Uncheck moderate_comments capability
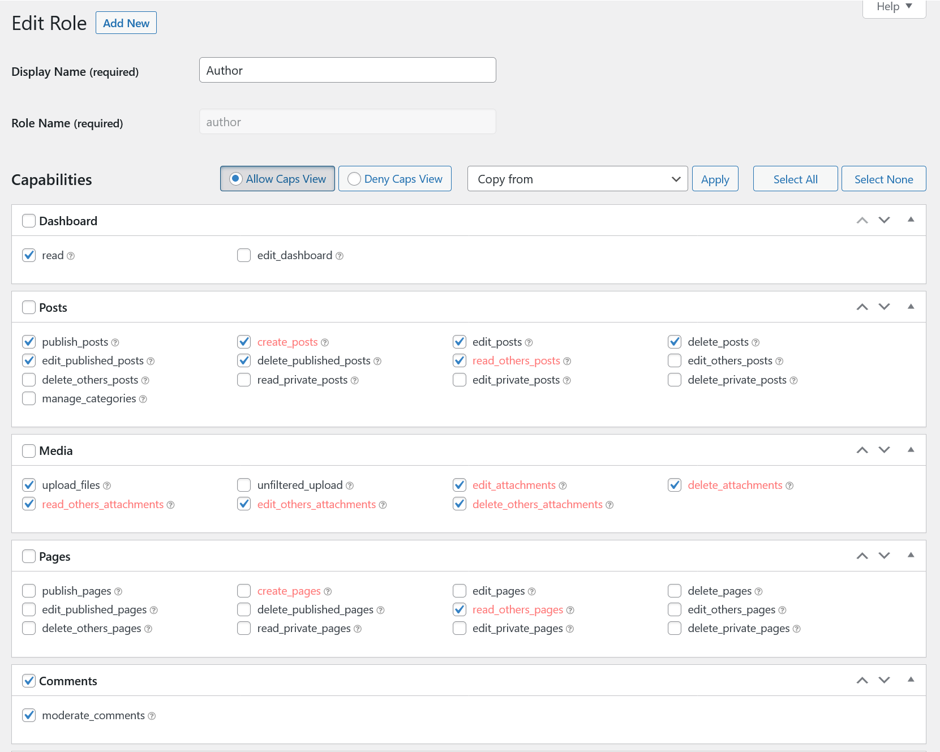940x752 pixels. pyautogui.click(x=29, y=715)
